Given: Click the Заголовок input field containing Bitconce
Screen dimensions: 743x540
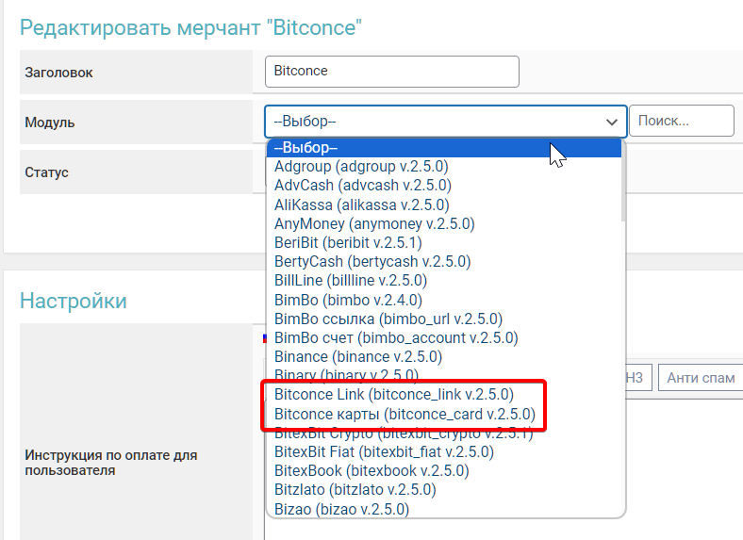Looking at the screenshot, I should pyautogui.click(x=392, y=71).
